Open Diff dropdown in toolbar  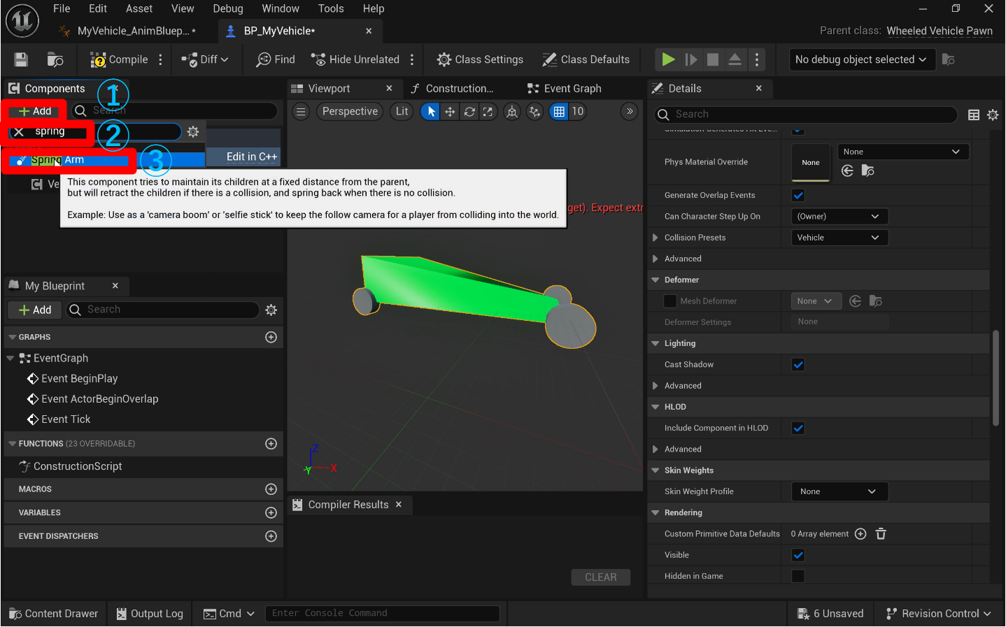point(205,59)
